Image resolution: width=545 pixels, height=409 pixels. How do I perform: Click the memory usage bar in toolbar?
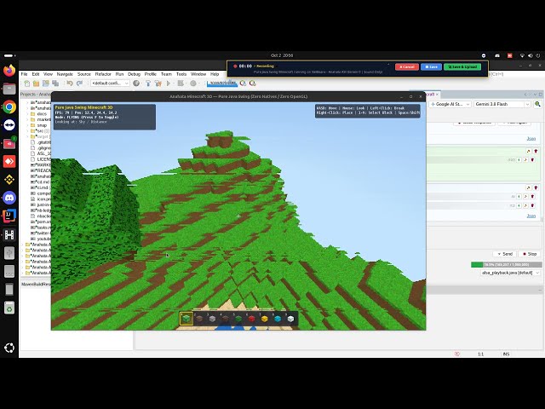(x=222, y=84)
